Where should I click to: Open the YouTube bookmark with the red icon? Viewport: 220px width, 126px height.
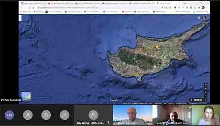[127, 12]
